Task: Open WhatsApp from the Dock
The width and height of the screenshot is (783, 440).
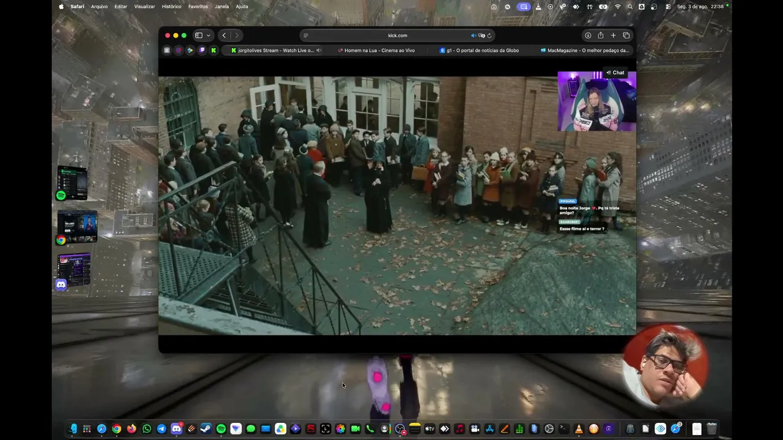Action: (x=147, y=429)
